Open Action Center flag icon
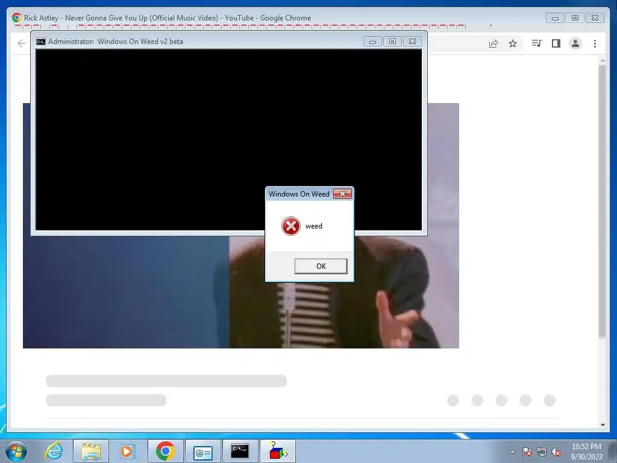This screenshot has width=617, height=463. (x=527, y=452)
